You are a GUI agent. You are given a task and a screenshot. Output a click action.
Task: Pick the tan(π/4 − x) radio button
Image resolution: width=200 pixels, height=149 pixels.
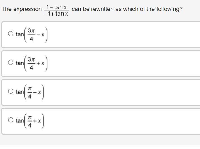coord(11,91)
